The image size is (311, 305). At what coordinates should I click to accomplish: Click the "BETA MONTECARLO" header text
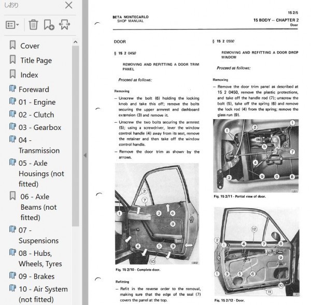tap(131, 17)
